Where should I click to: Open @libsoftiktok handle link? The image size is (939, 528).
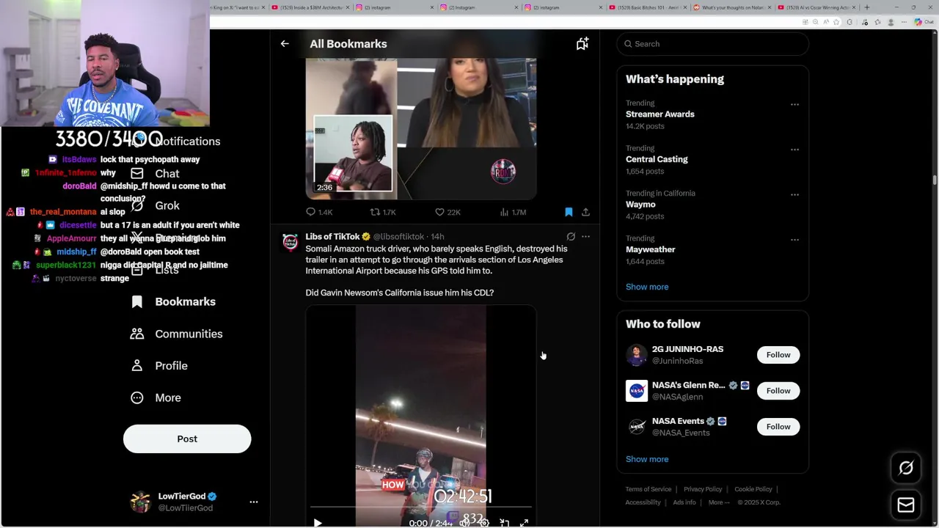[398, 237]
